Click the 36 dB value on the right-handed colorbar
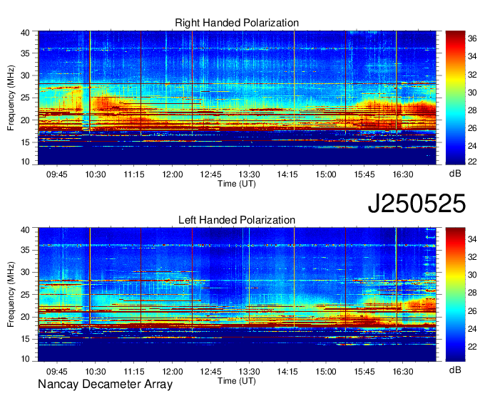The image size is (485, 393). [x=472, y=38]
